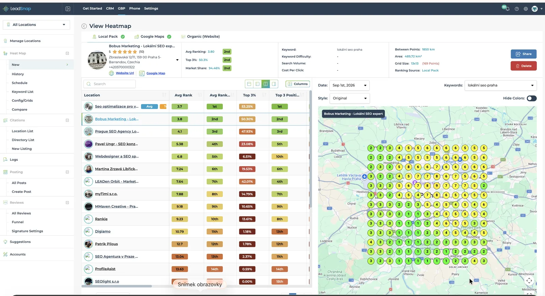This screenshot has height=296, width=545.
Task: Open the Style Original dropdown
Action: pyautogui.click(x=349, y=98)
